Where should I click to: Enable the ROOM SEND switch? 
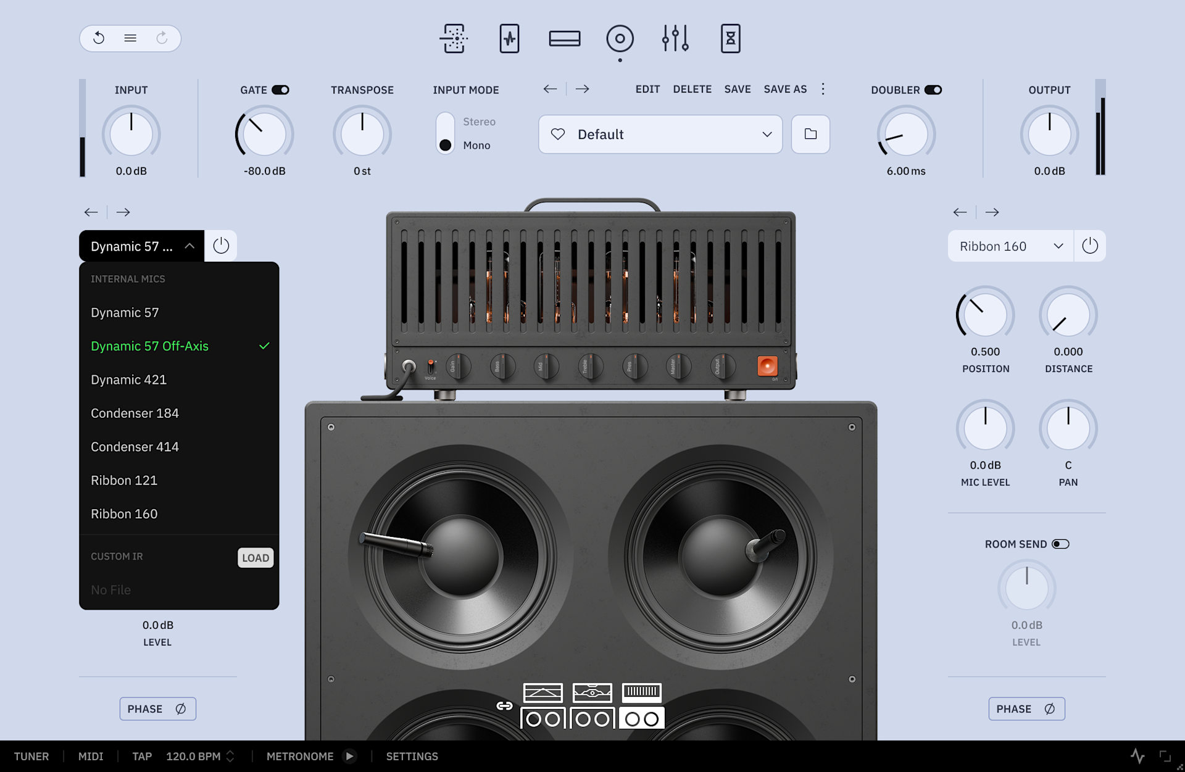pos(1060,544)
